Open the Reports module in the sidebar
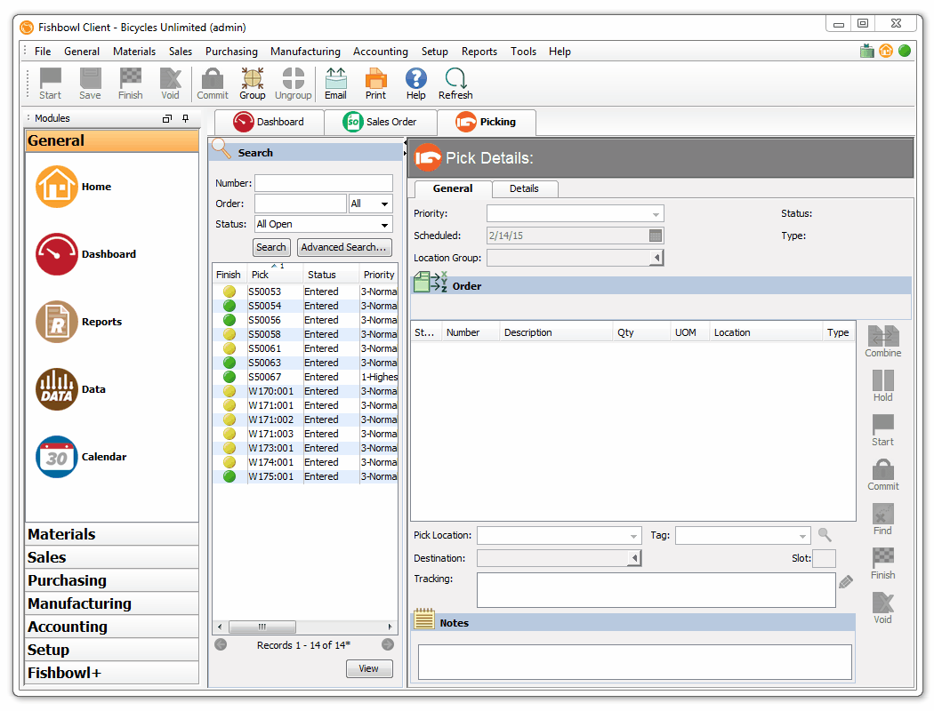Image resolution: width=934 pixels, height=711 pixels. (x=57, y=322)
